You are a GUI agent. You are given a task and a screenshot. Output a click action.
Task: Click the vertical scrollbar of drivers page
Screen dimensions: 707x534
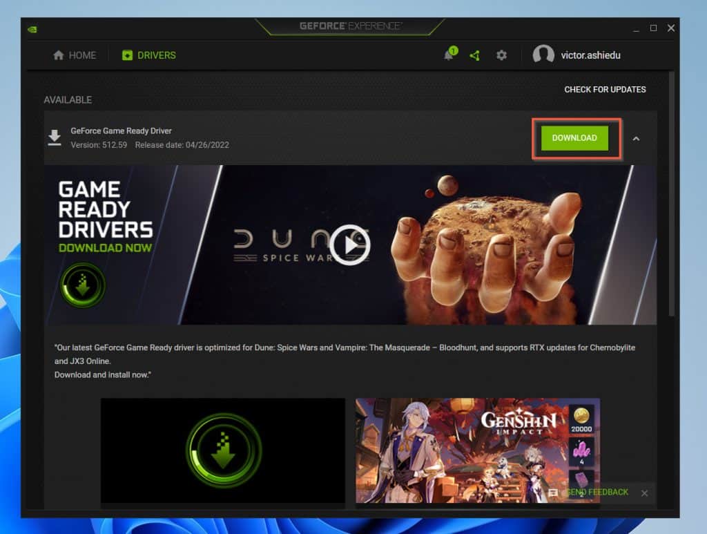point(671,194)
